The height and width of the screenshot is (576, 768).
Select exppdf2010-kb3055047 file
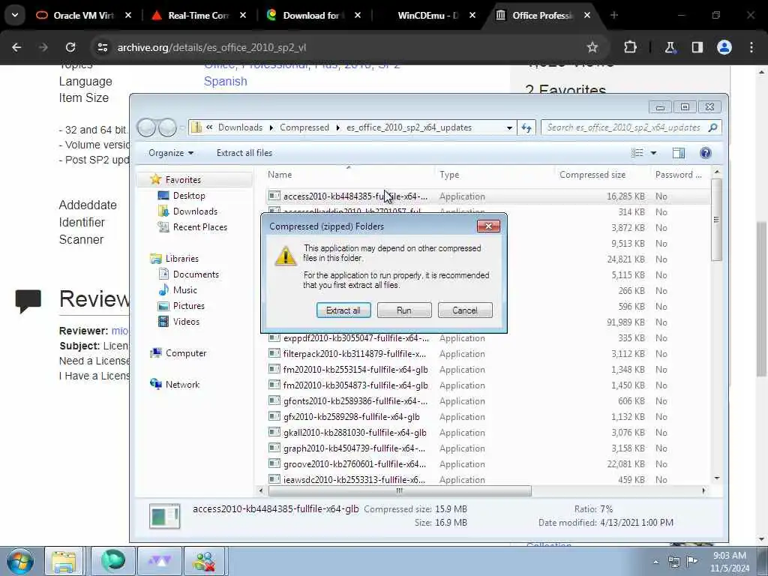(355, 338)
